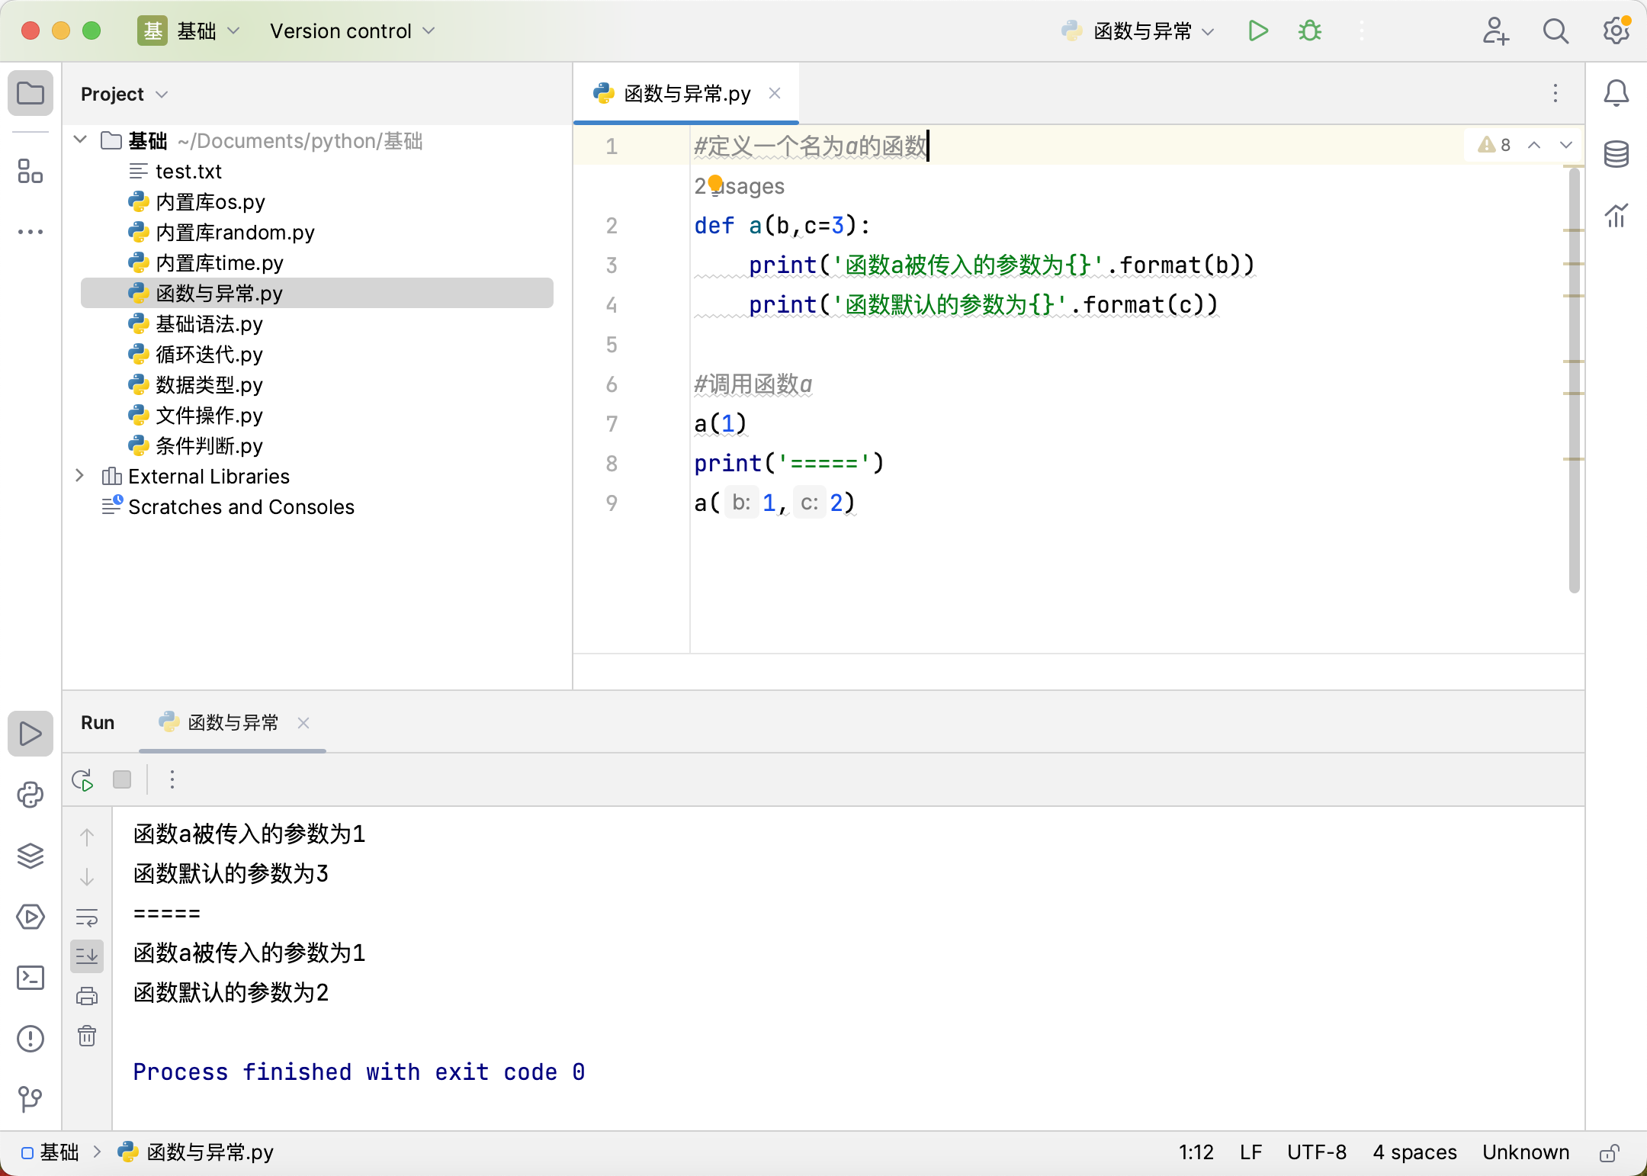Open the Python Packages layers icon

pyautogui.click(x=30, y=856)
